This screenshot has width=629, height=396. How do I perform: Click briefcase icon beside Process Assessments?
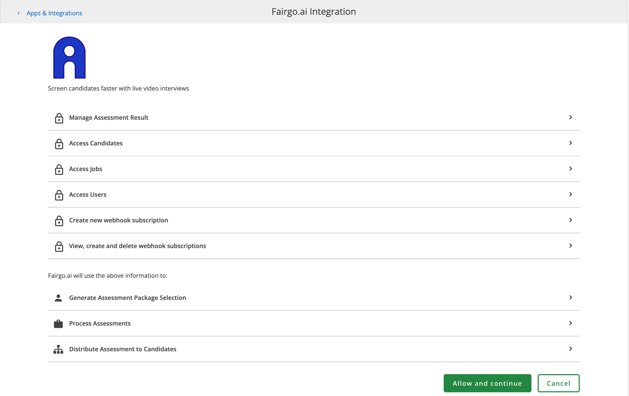pyautogui.click(x=58, y=324)
